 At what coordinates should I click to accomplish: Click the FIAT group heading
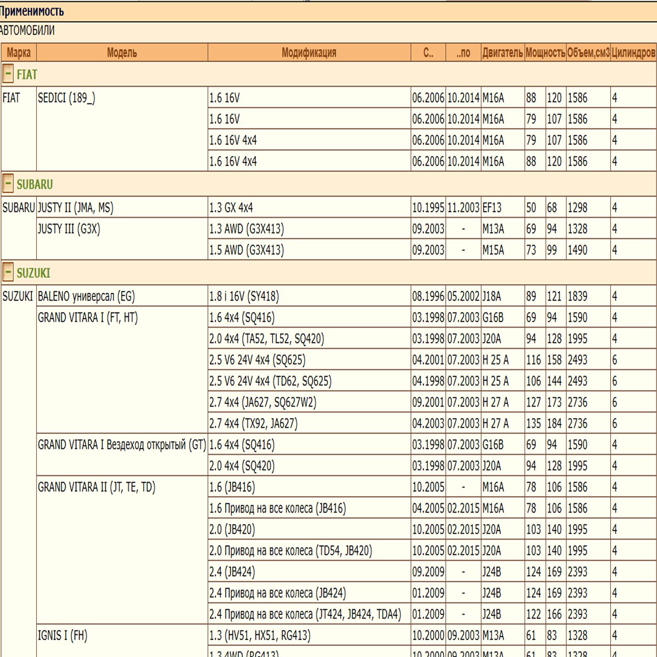pos(27,75)
